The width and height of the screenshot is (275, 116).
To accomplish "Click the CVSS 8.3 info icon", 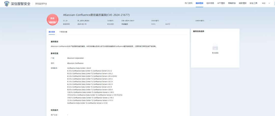I will pos(169,24).
